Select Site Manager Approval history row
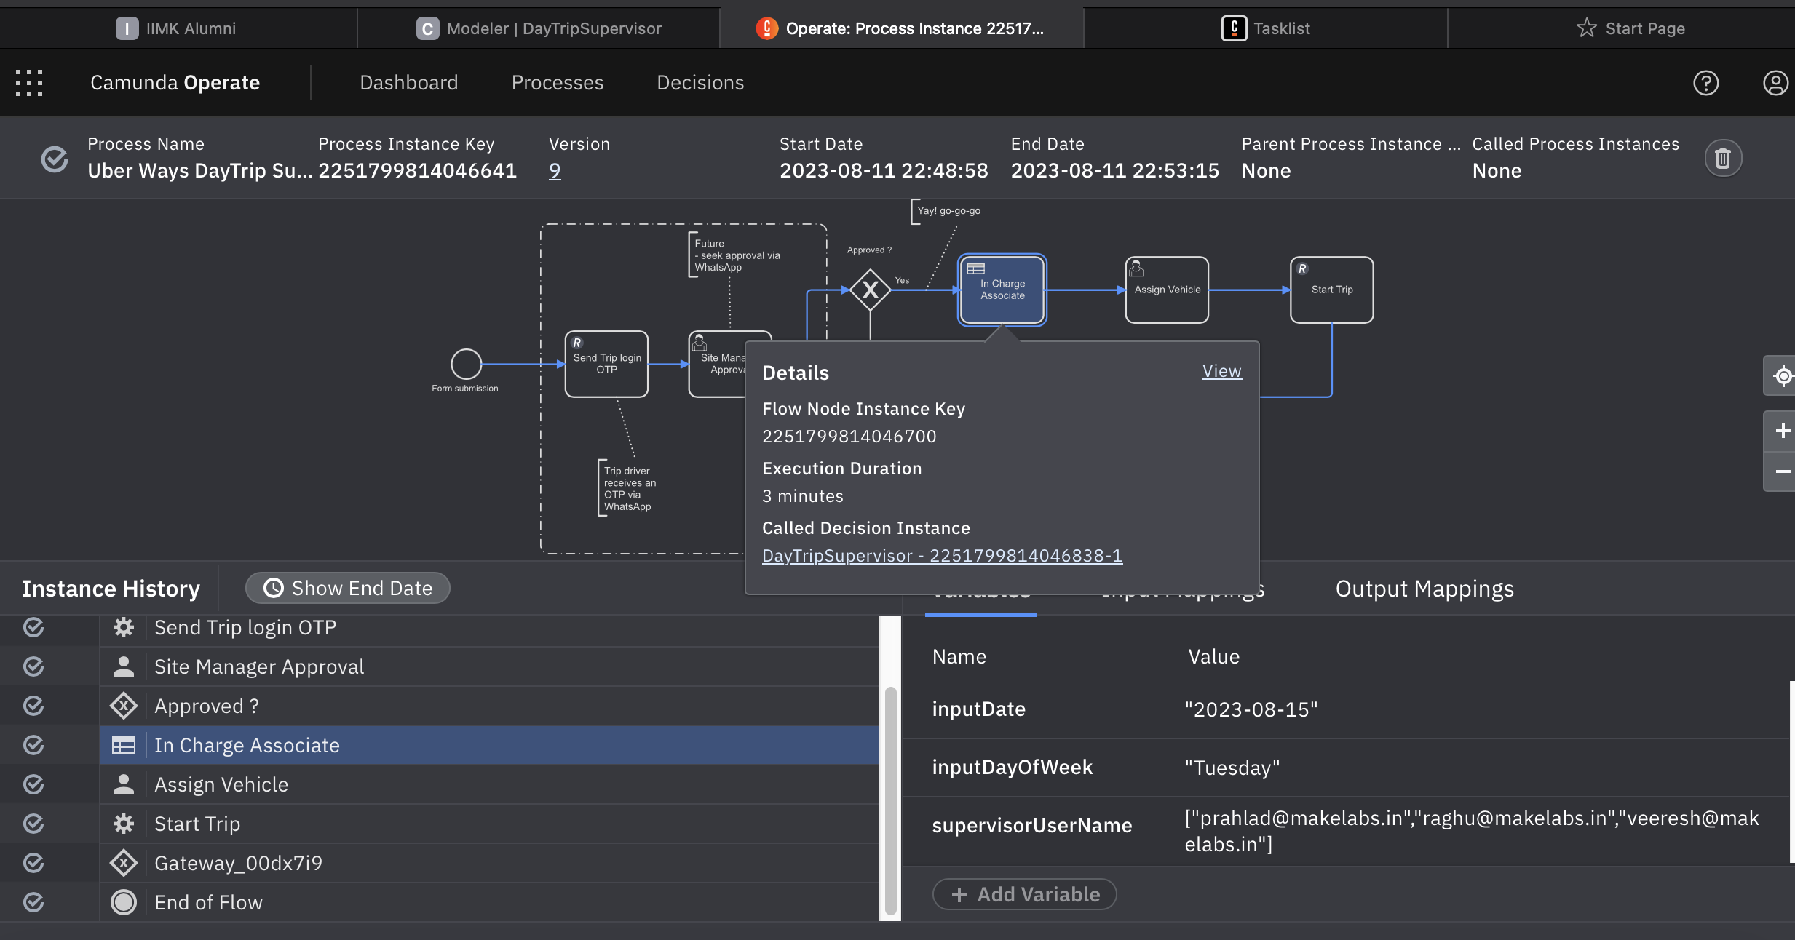The height and width of the screenshot is (940, 1795). 490,666
